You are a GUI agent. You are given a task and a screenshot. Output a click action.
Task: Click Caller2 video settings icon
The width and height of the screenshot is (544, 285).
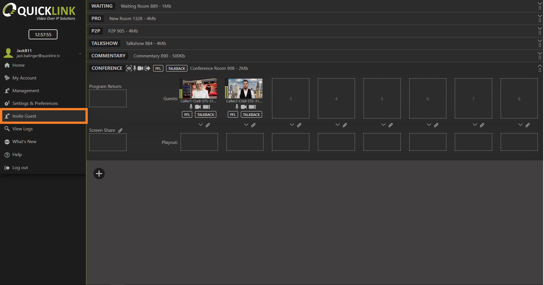(x=252, y=107)
